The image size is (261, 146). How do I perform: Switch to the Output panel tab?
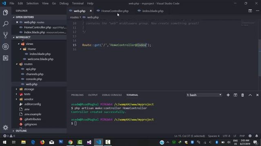(93, 95)
